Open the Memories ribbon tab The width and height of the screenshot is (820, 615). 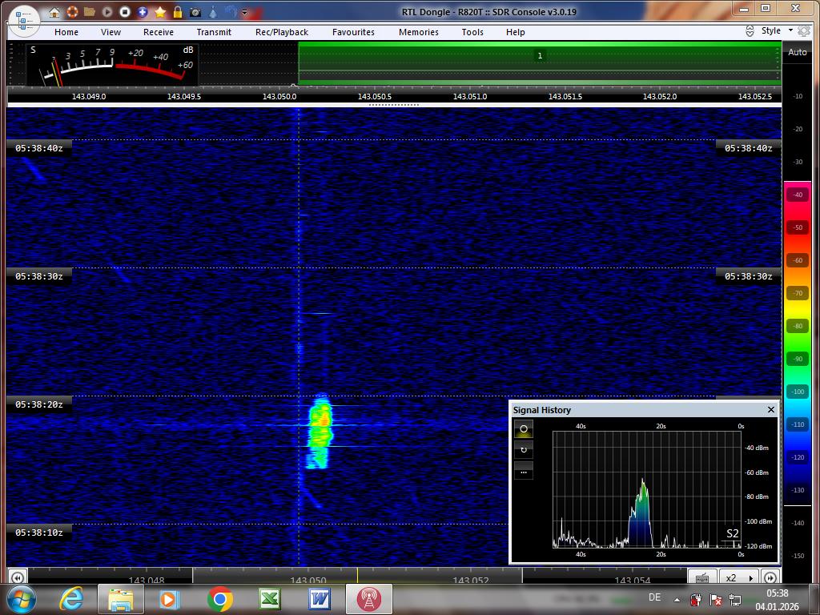point(419,32)
